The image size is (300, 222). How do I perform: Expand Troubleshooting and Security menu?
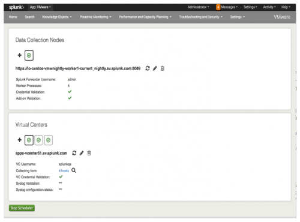200,17
